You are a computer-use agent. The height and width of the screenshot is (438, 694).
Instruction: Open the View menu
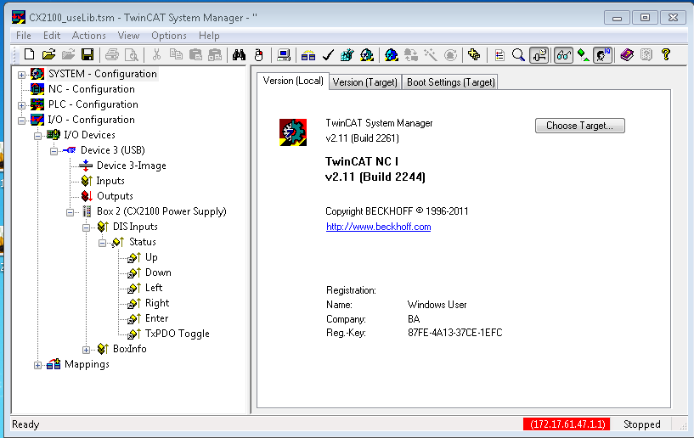pos(128,36)
